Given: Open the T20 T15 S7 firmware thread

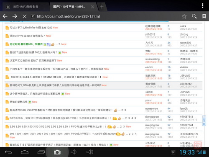Looking at the screenshot, I should pos(59,145).
